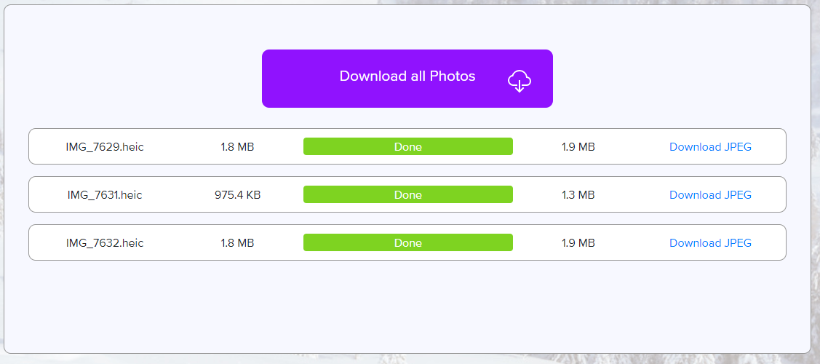Image resolution: width=820 pixels, height=364 pixels.
Task: Click the IMG_7631.heic file name
Action: coord(105,195)
